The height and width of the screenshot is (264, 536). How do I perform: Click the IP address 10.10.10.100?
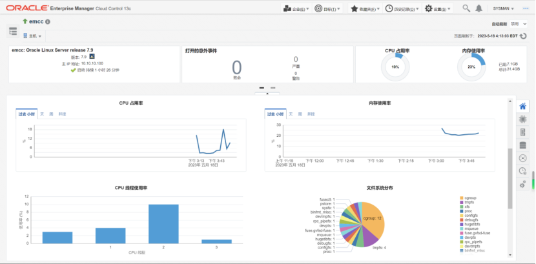tap(92, 63)
